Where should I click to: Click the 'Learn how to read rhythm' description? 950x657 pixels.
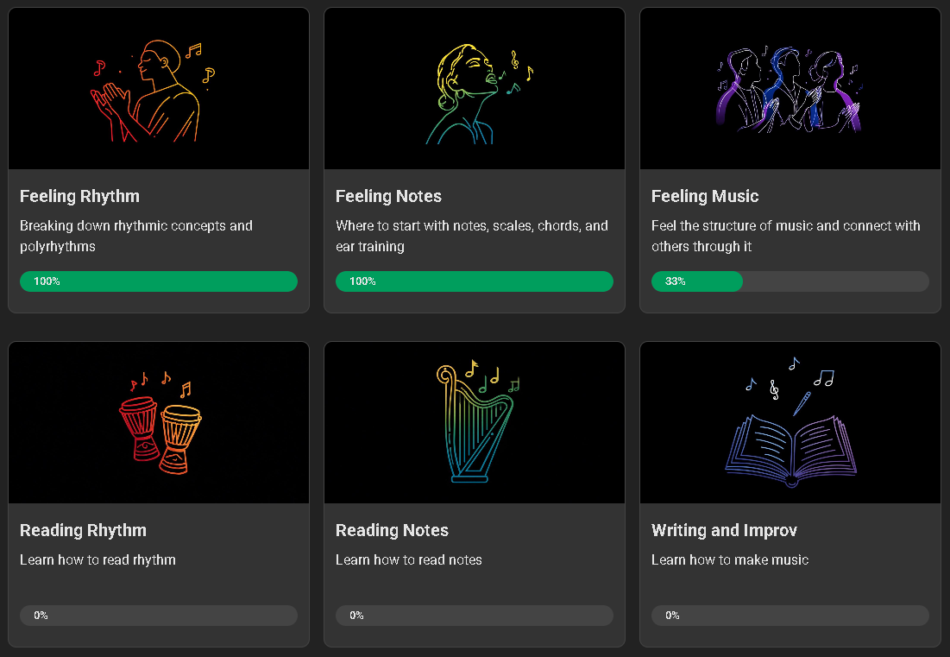(x=98, y=560)
